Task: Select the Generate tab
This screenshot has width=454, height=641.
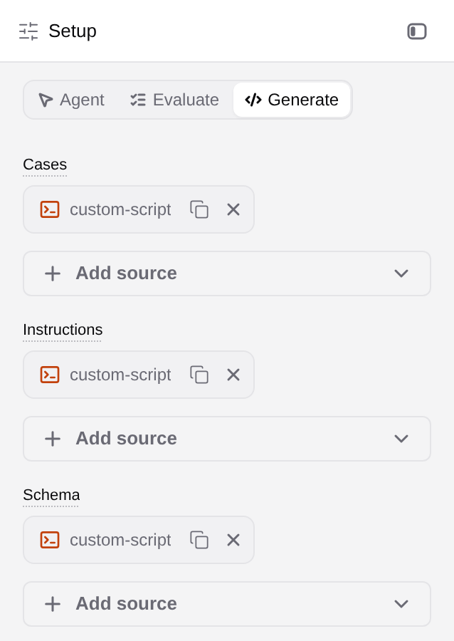Action: pos(292,100)
